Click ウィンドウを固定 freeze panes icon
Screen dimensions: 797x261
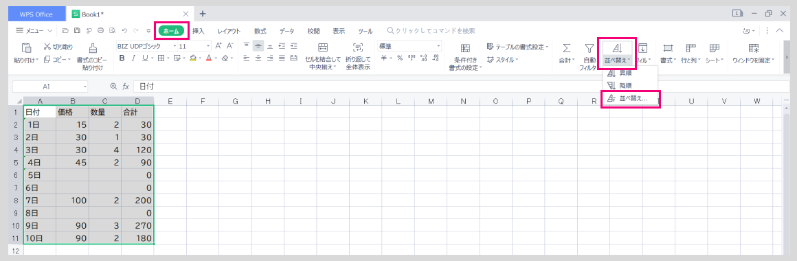(753, 47)
